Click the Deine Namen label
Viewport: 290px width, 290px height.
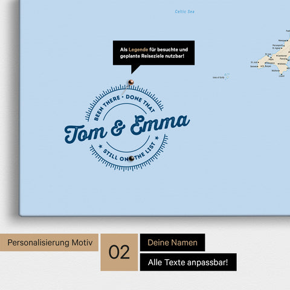[173, 242]
